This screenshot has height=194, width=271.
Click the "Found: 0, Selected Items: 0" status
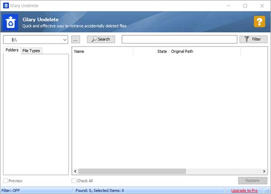click(x=100, y=190)
